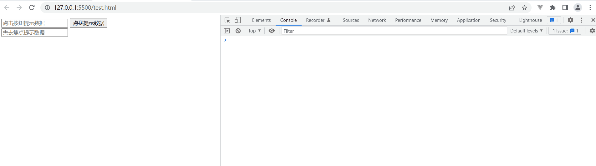This screenshot has width=596, height=166.
Task: Create a live expression with eye icon
Action: tap(272, 31)
